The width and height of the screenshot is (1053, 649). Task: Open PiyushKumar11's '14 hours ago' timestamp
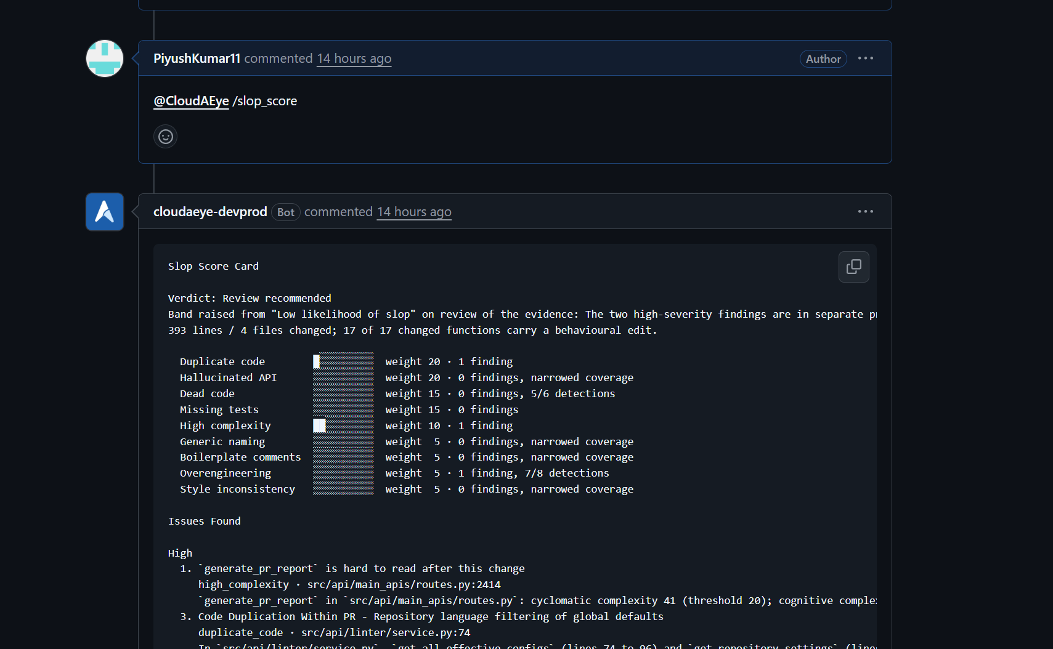354,58
